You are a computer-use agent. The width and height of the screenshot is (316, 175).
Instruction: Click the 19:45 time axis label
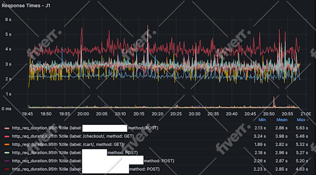(x=27, y=114)
